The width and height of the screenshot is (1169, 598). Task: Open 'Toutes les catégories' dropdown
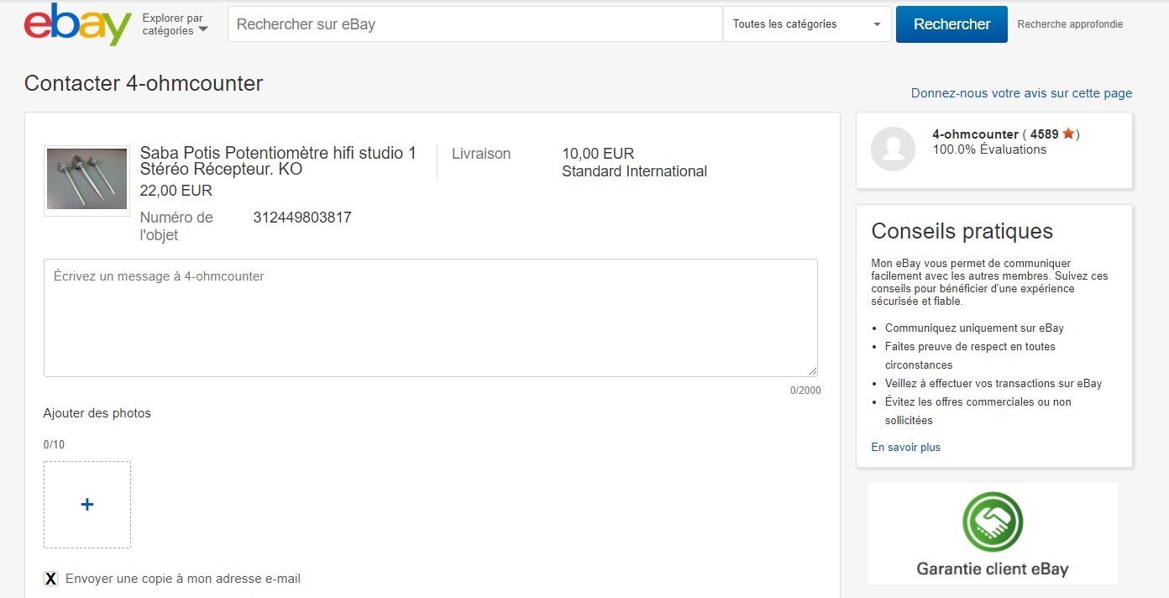(x=807, y=24)
